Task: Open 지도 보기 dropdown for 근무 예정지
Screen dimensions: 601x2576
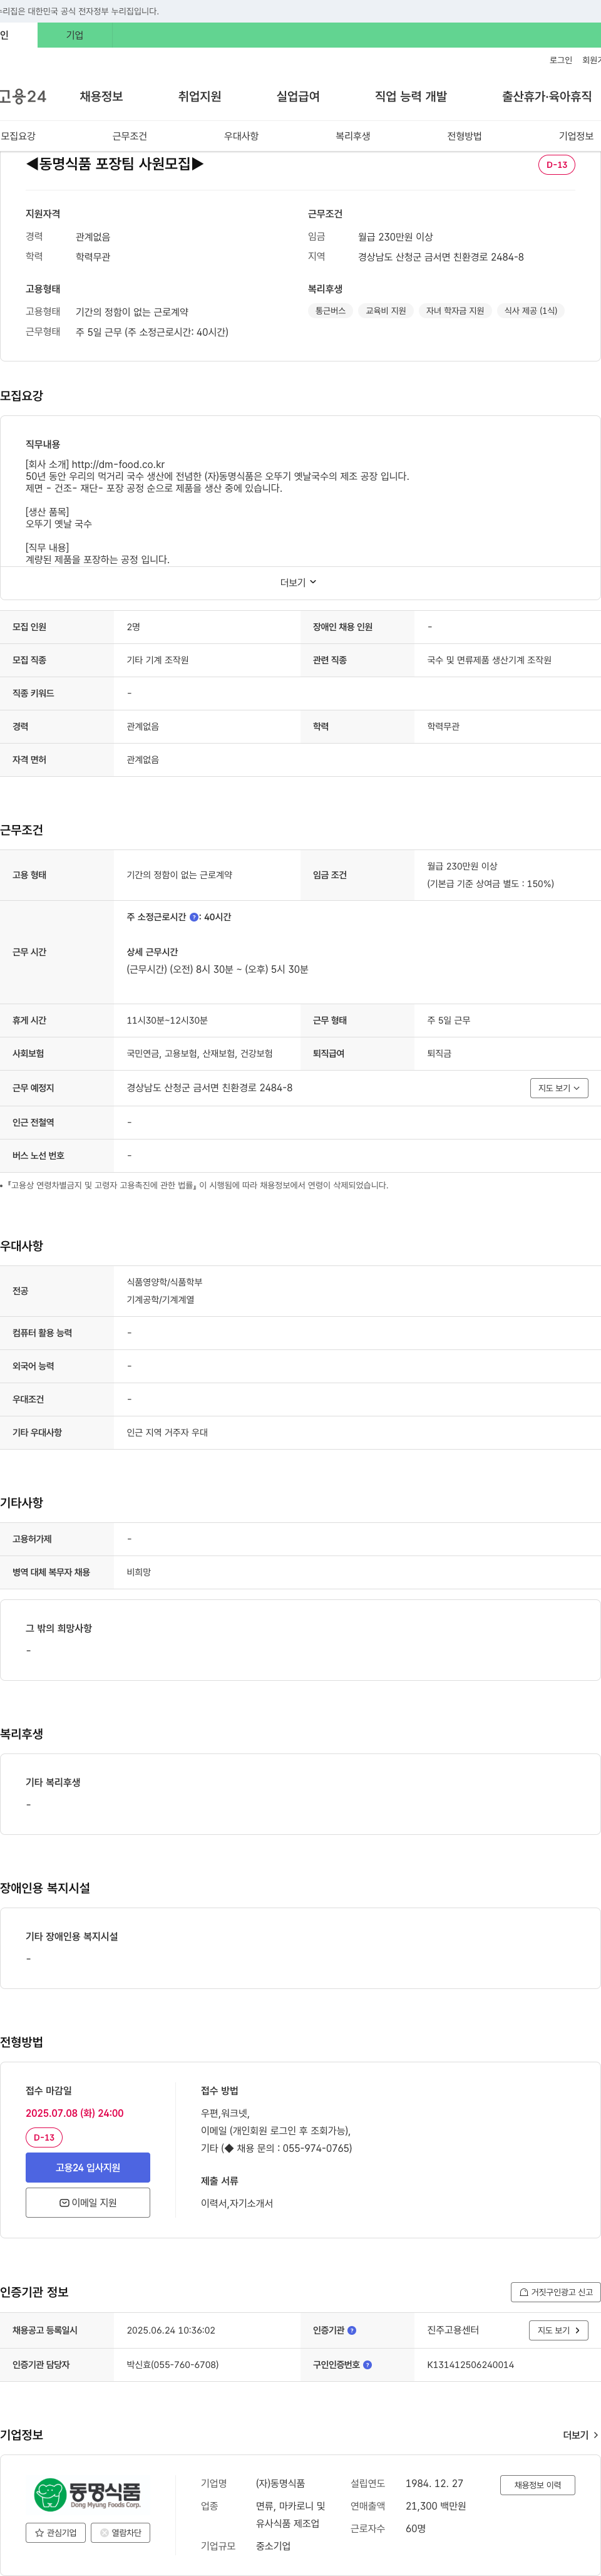Action: [559, 1088]
